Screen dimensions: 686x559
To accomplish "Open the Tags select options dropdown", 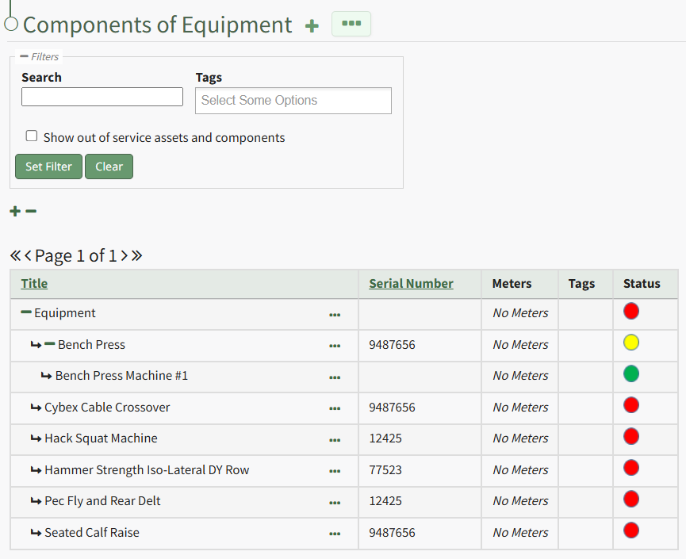I will (x=293, y=101).
